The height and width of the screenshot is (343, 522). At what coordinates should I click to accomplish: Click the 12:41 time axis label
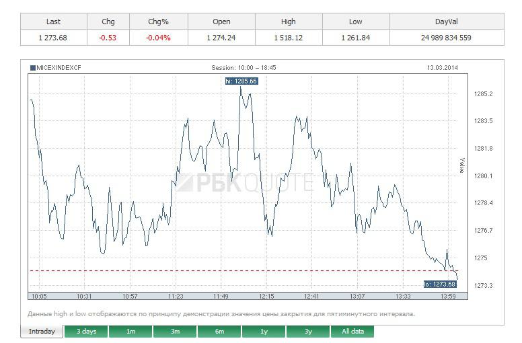point(311,296)
